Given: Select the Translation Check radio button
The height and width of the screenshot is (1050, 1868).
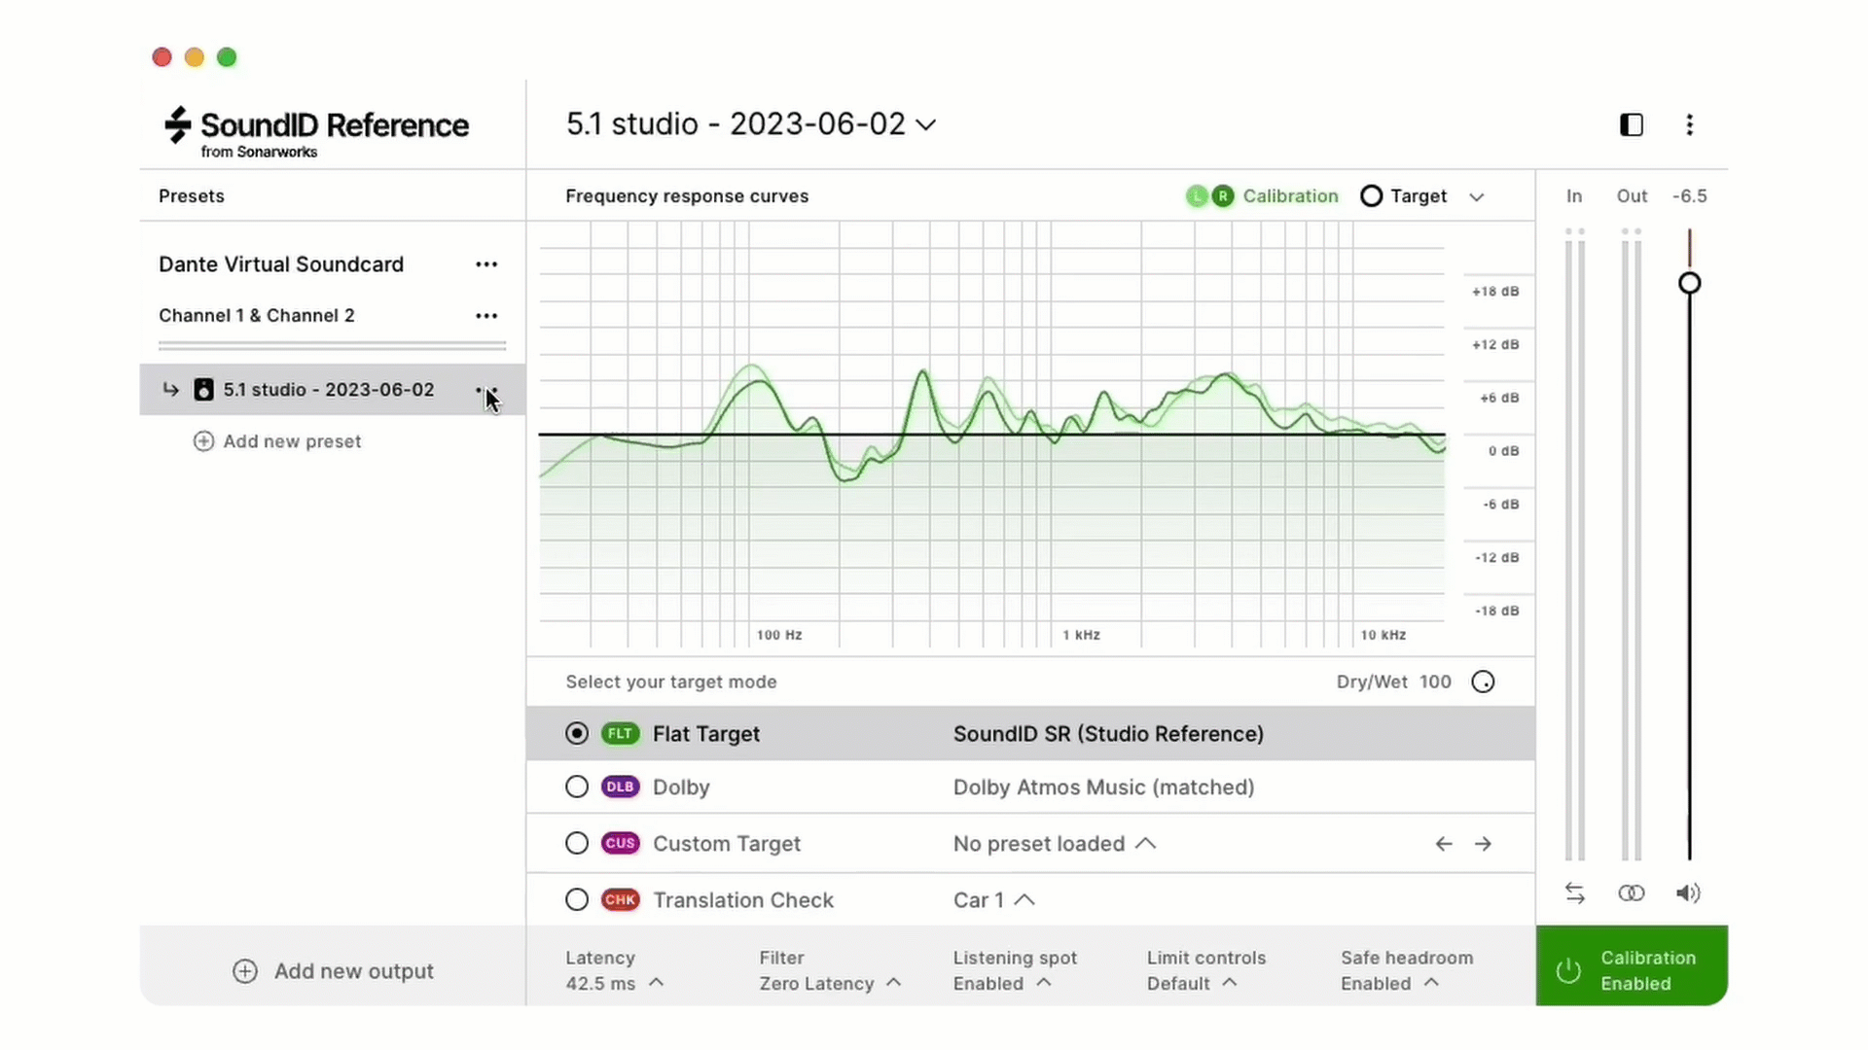Looking at the screenshot, I should point(577,899).
